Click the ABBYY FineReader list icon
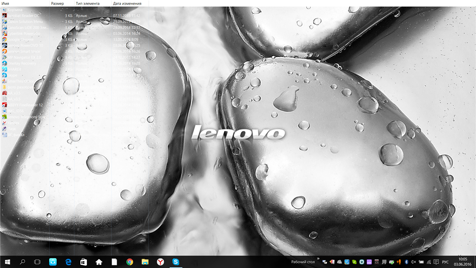The image size is (476, 268). coord(4,105)
